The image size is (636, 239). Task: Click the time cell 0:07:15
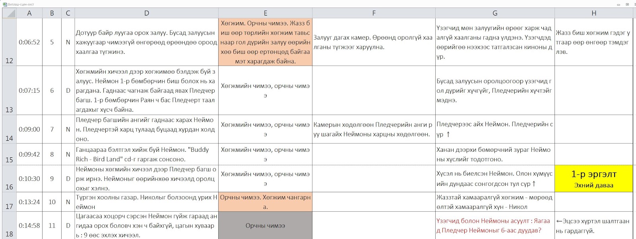coord(29,90)
